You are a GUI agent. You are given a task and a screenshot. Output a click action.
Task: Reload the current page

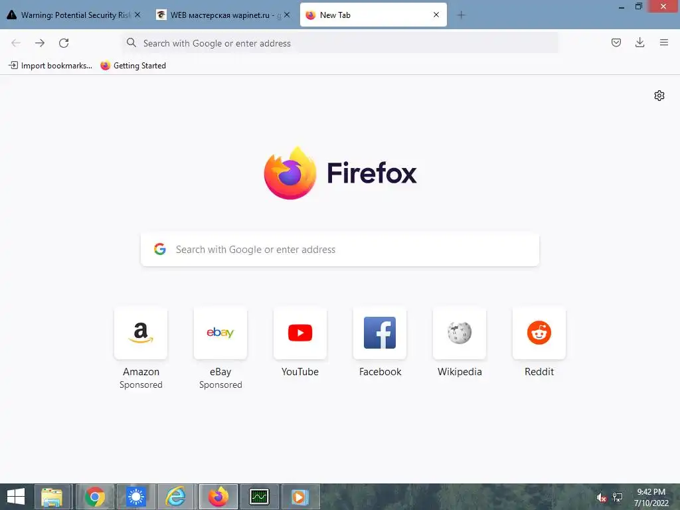64,43
